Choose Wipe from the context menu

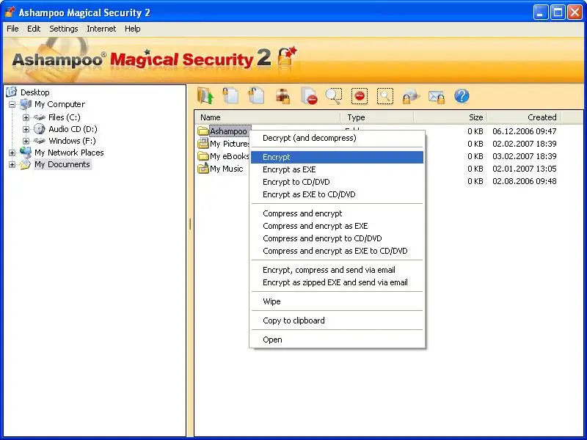click(338, 301)
